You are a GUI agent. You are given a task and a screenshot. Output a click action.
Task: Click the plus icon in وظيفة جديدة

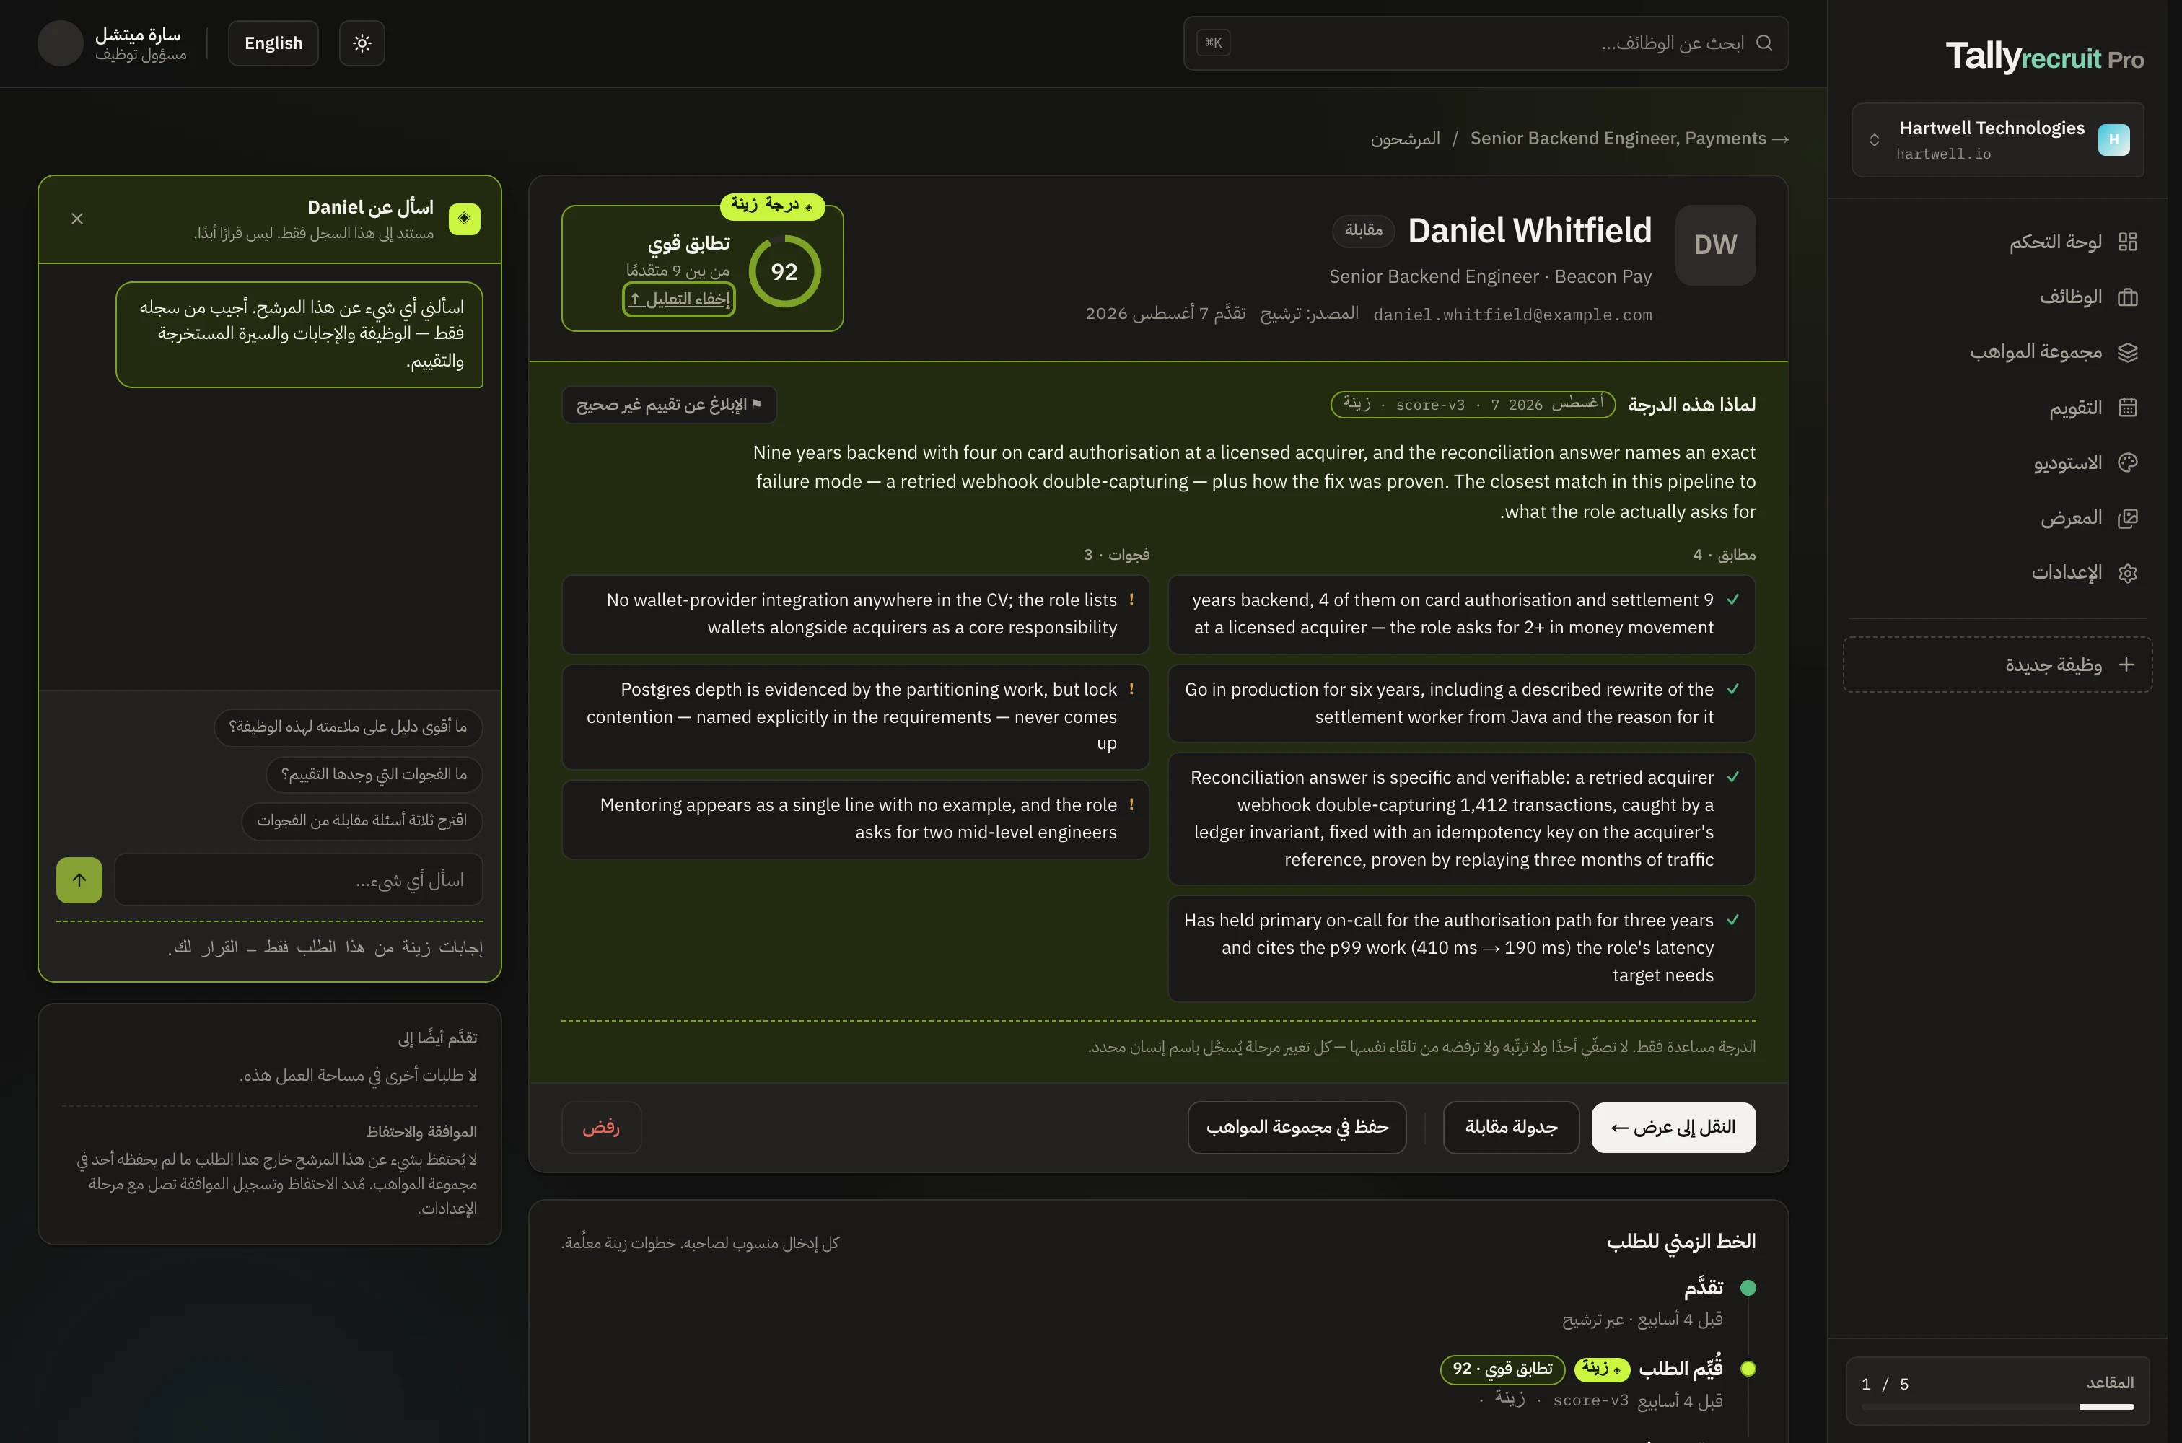point(2126,665)
